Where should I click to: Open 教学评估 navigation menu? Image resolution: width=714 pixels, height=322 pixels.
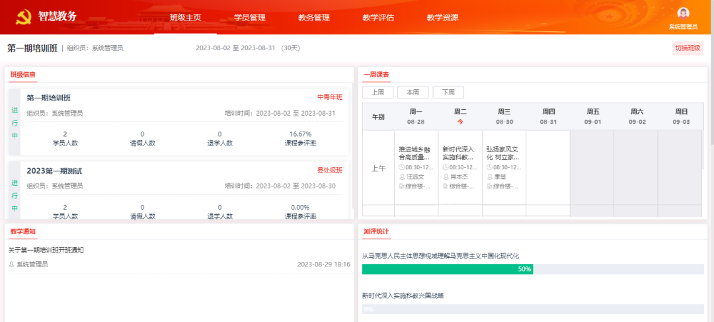pyautogui.click(x=378, y=18)
